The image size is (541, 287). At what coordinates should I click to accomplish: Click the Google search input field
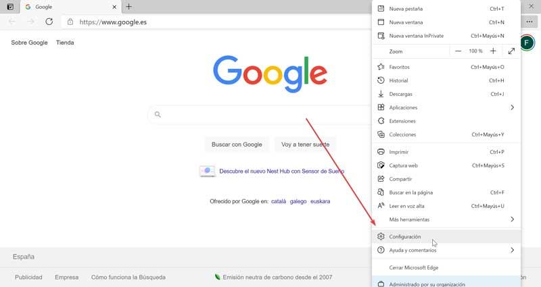coord(260,114)
